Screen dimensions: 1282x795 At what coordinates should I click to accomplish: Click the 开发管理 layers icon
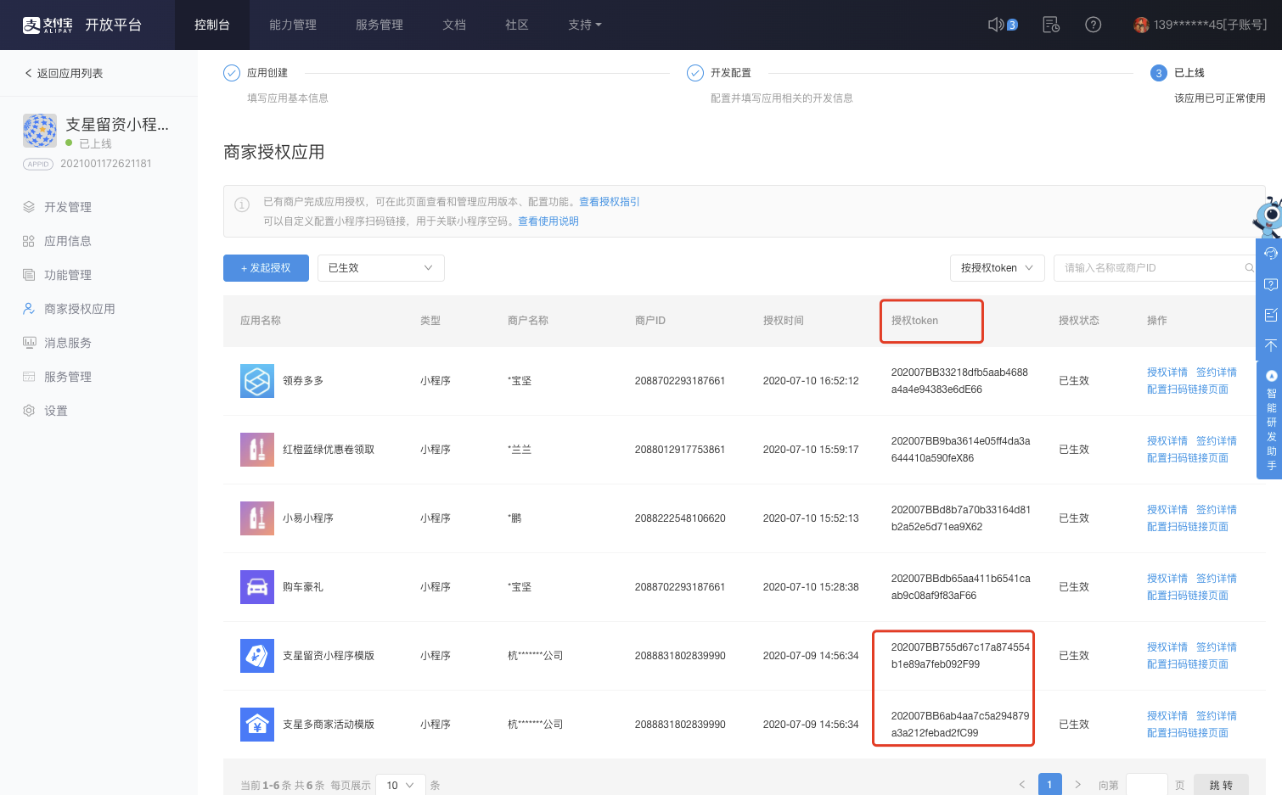pyautogui.click(x=29, y=207)
